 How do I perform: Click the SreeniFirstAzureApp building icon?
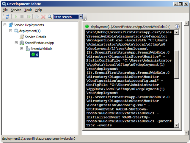click(22, 43)
